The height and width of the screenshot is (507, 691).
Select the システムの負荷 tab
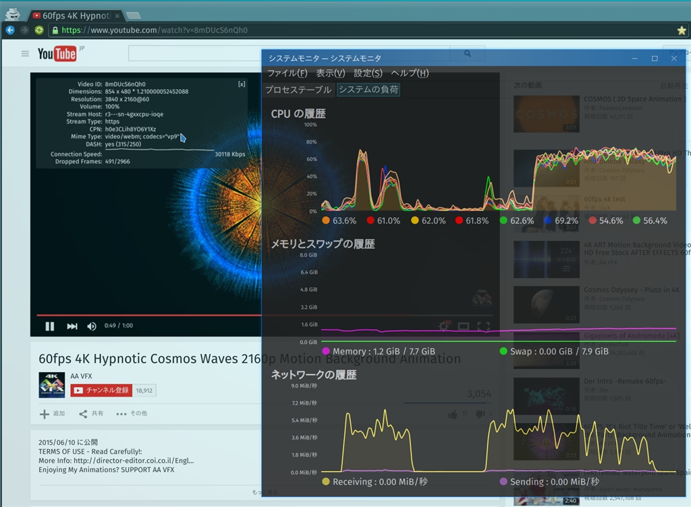[x=368, y=90]
